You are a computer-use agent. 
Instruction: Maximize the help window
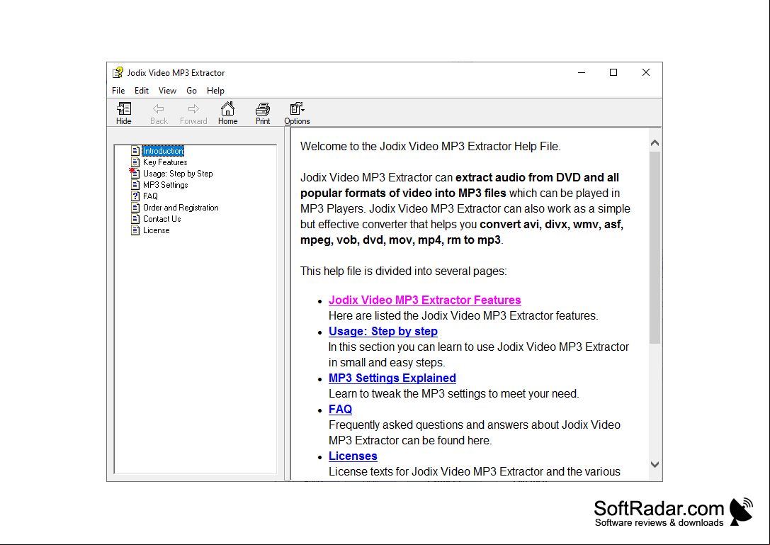tap(613, 73)
